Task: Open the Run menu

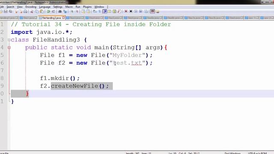Action: tap(78, 7)
